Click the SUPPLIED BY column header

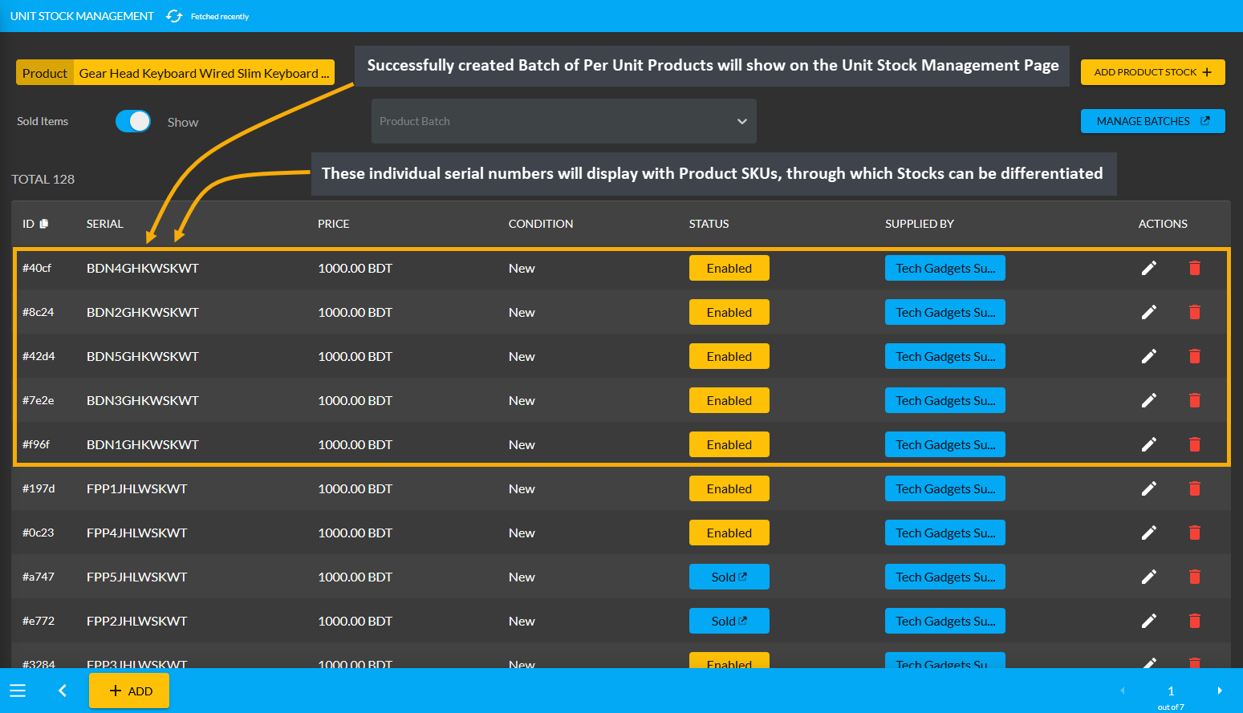(x=920, y=224)
